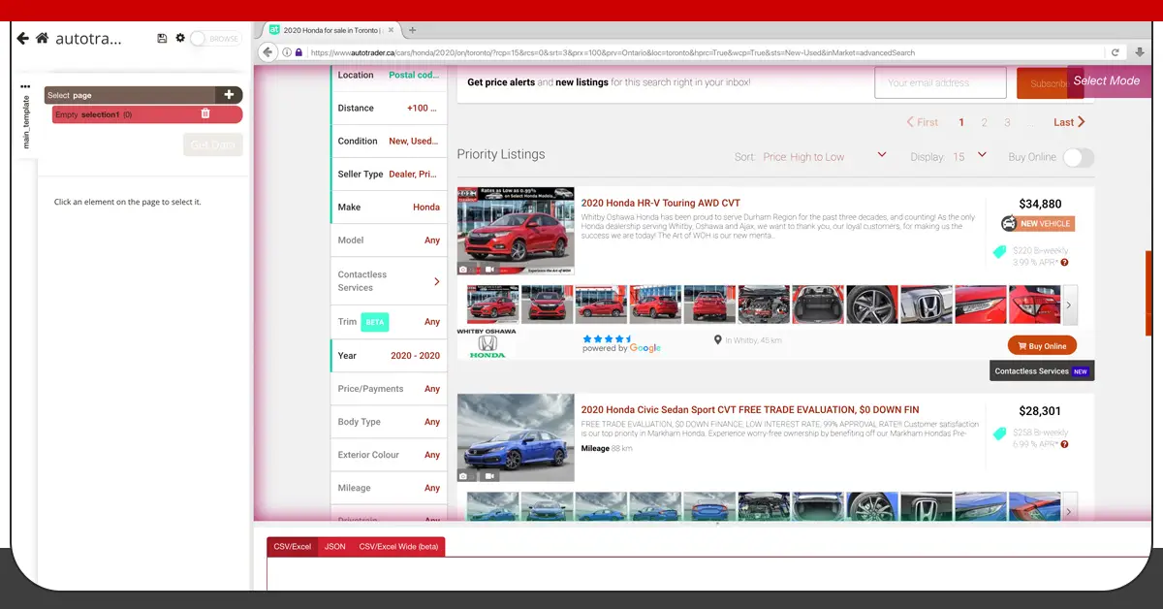The image size is (1163, 609).
Task: Go to results page 3
Action: click(1007, 122)
